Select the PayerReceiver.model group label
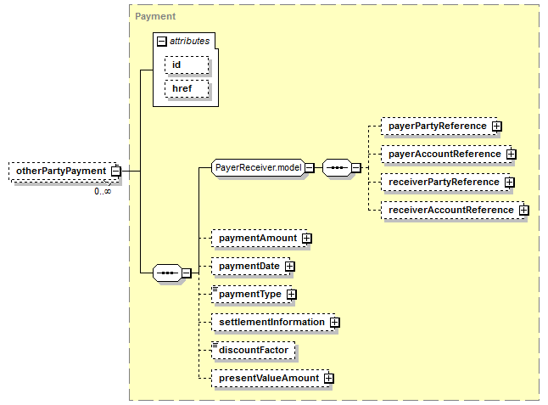This screenshot has height=405, width=548. point(258,167)
